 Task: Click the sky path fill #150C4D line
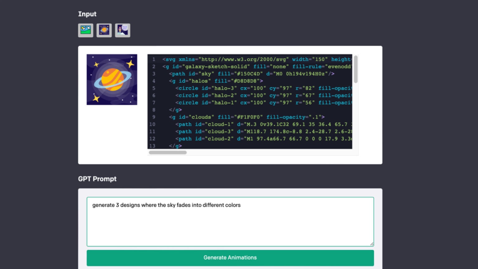coord(249,74)
